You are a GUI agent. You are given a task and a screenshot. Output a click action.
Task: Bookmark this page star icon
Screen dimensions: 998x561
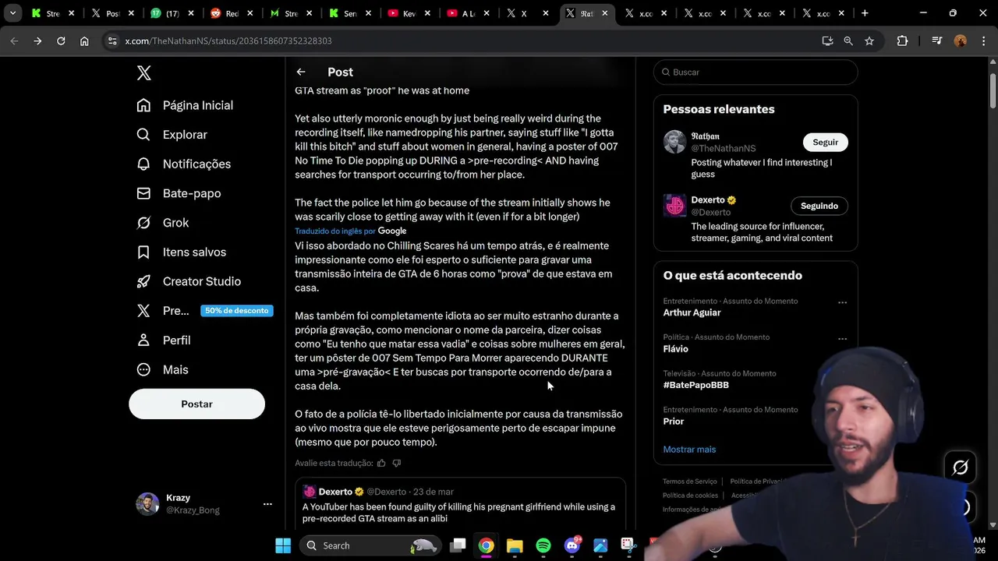coord(869,41)
